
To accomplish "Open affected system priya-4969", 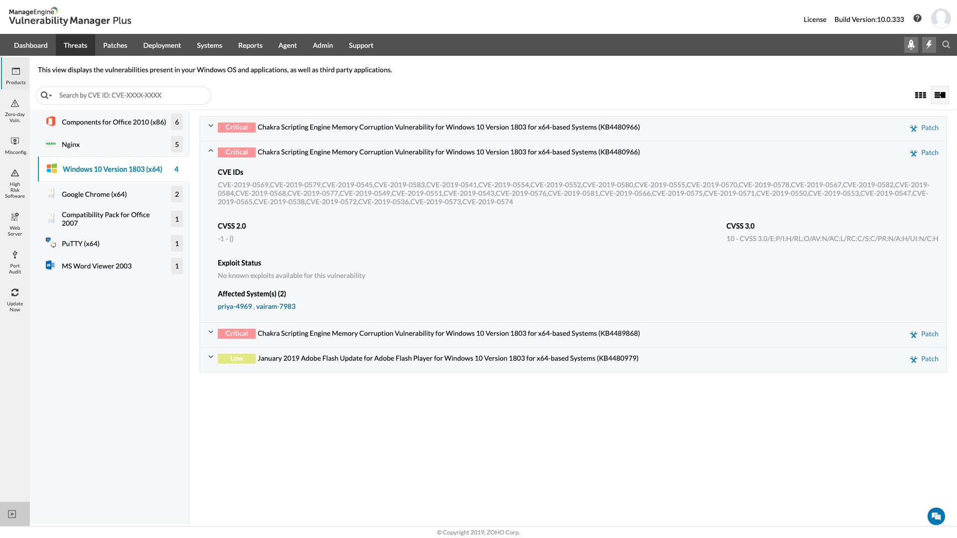I will click(x=235, y=306).
